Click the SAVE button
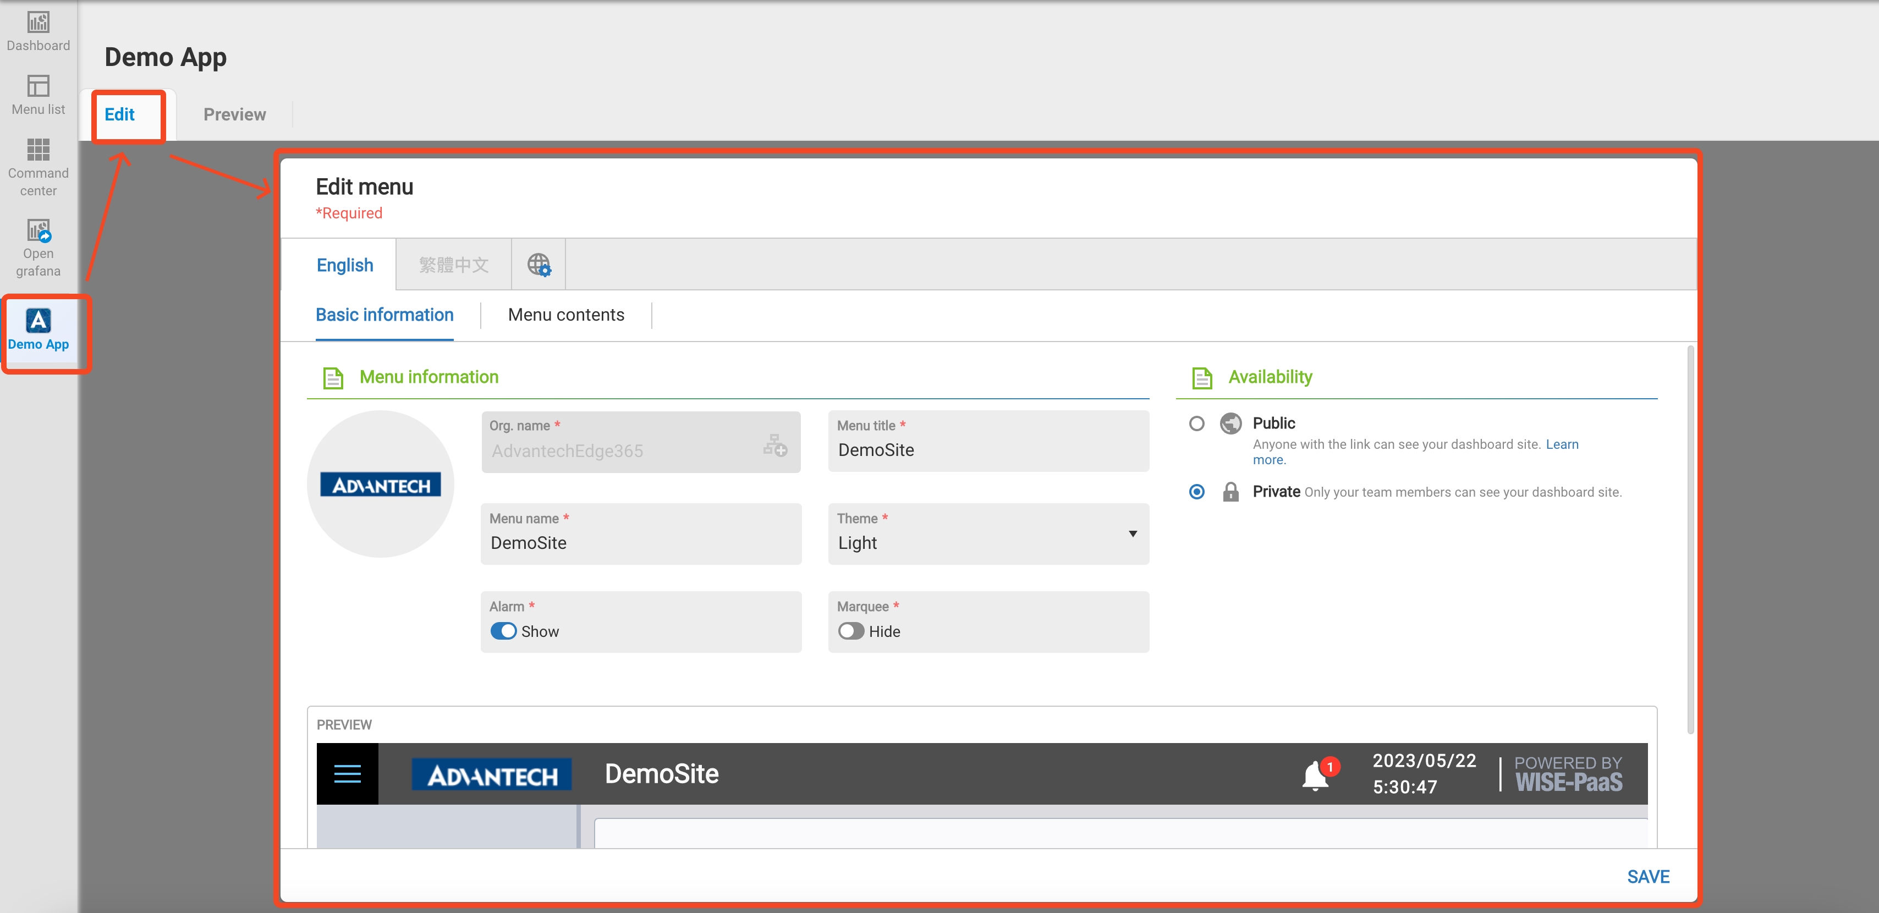 pos(1647,877)
